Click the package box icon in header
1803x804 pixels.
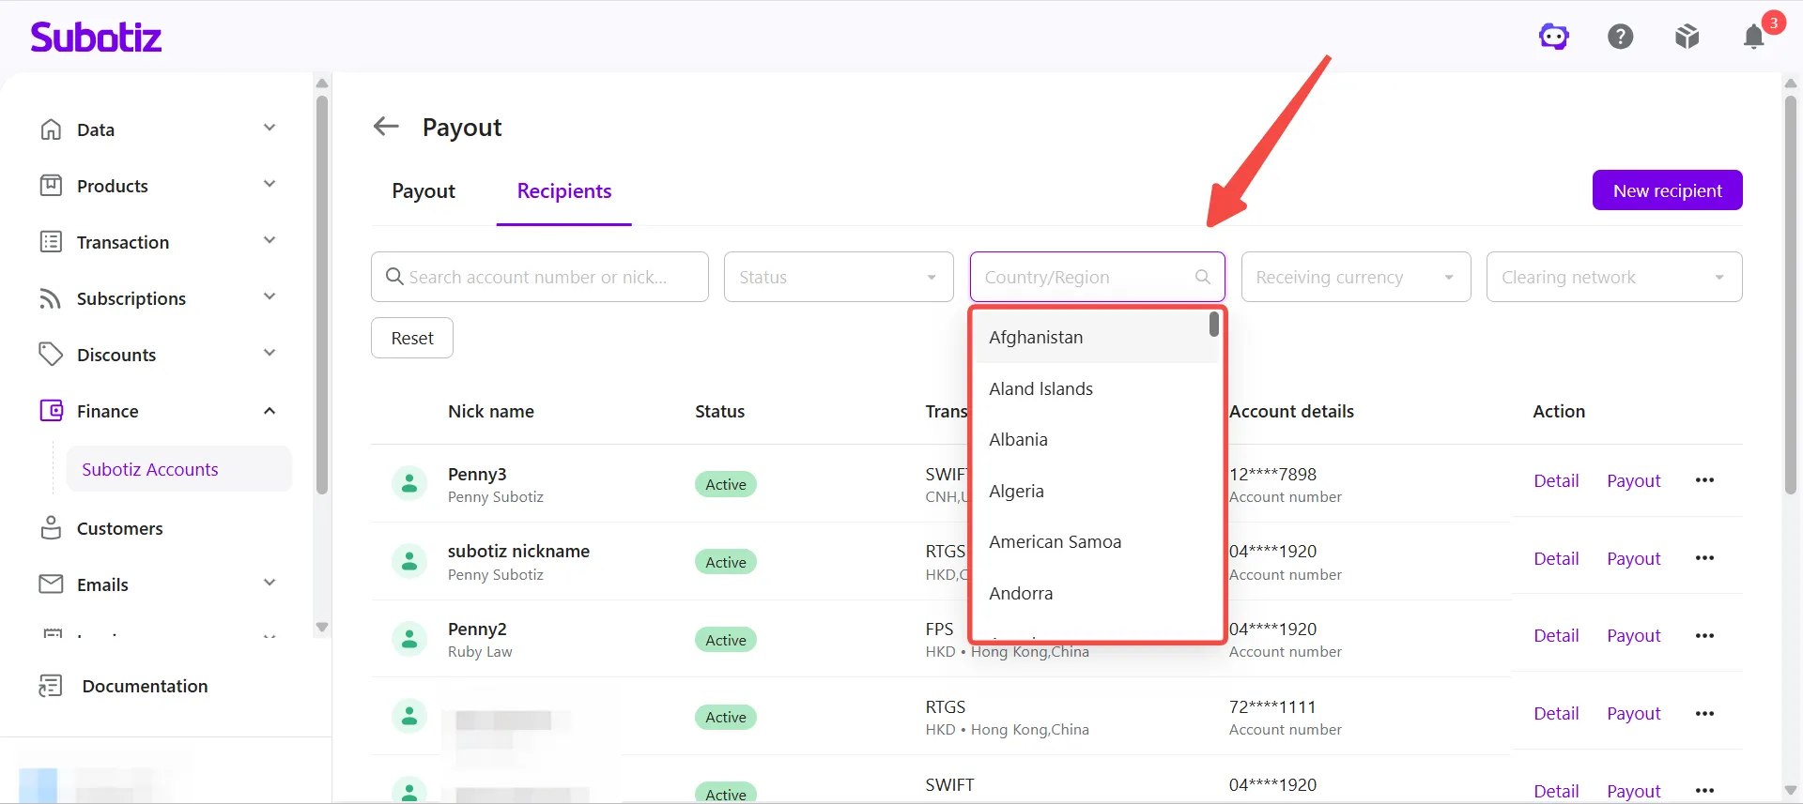tap(1687, 37)
